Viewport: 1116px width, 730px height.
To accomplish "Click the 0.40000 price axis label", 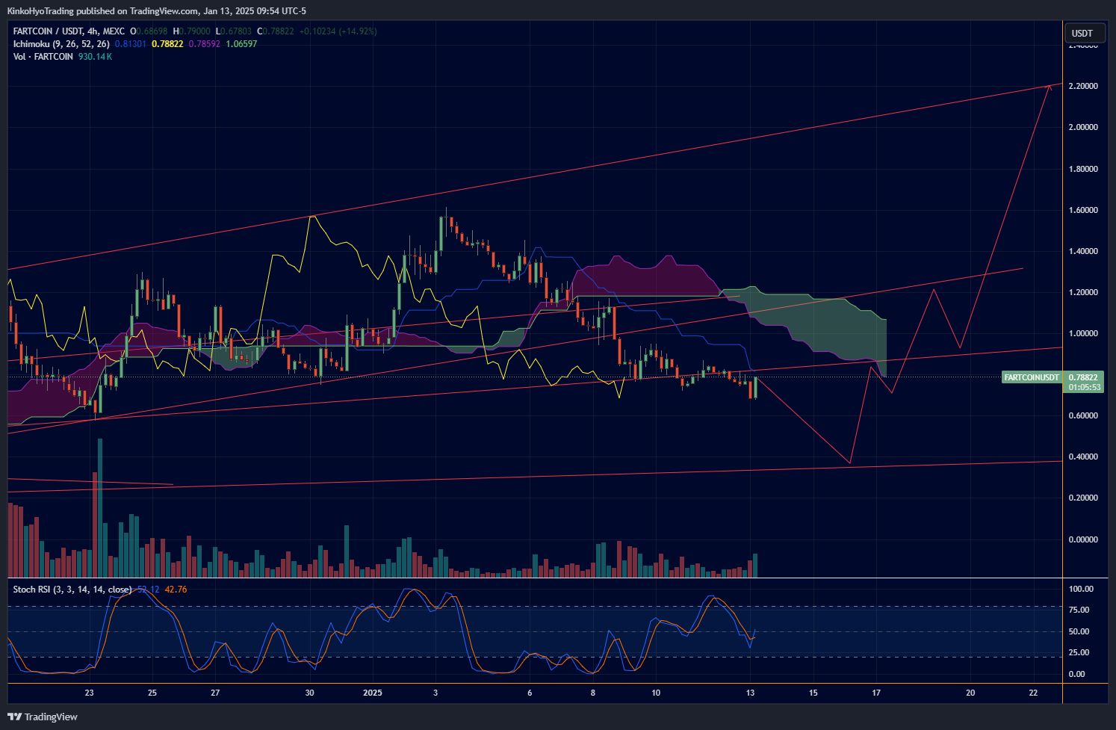I will 1083,457.
